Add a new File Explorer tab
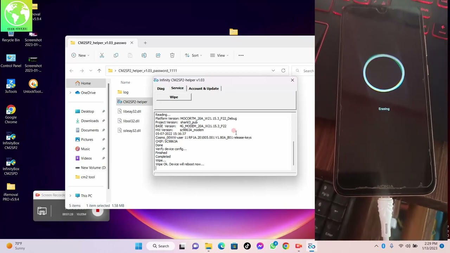450x253 pixels. pos(145,43)
